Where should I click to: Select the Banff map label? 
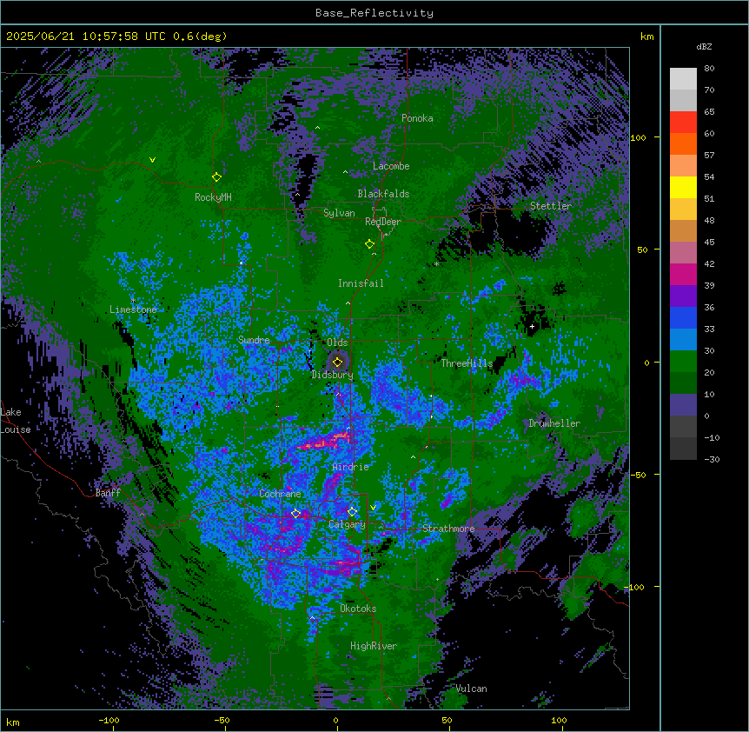tap(108, 493)
